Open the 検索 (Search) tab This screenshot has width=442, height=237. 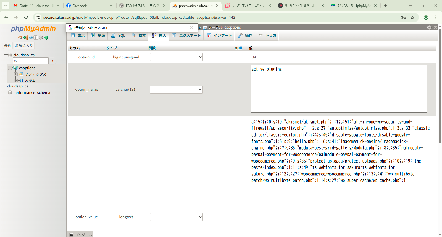pos(138,35)
